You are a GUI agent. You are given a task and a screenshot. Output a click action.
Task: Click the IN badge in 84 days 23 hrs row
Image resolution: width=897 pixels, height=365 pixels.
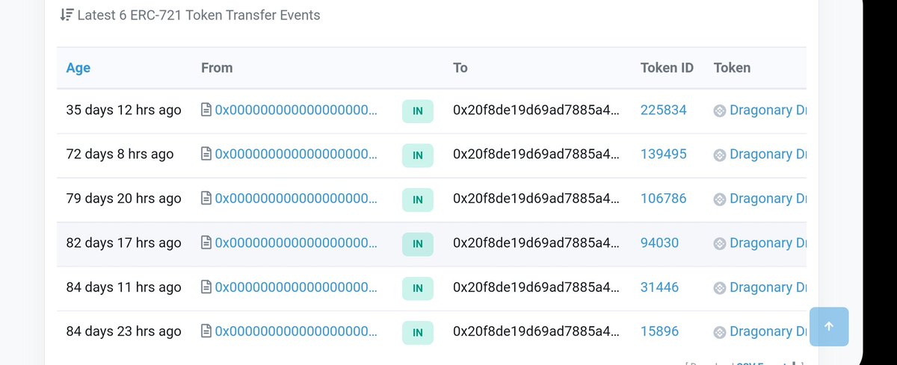point(418,332)
